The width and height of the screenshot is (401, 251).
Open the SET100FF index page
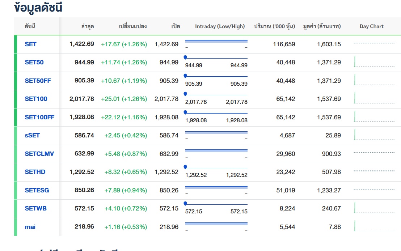tap(39, 117)
